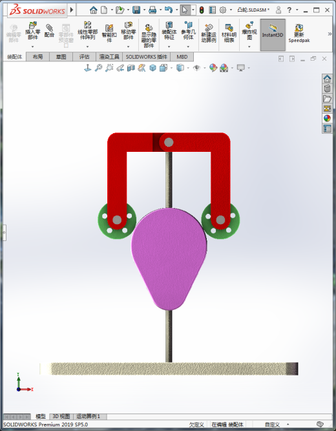Open Linear Component Pattern (线性零部件阵列) tool
336x431 pixels.
[x=88, y=31]
